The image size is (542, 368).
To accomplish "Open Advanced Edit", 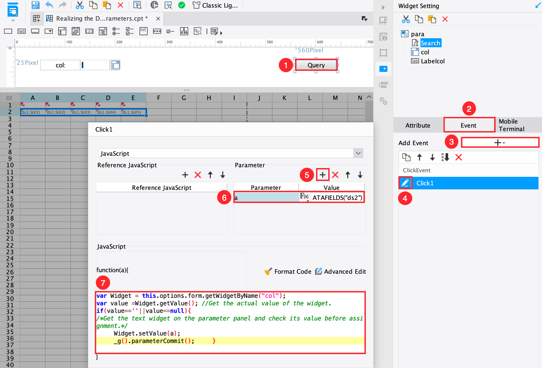I will [340, 271].
